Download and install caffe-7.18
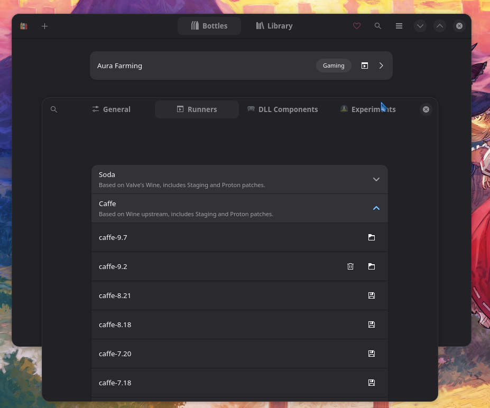490x408 pixels. [372, 383]
